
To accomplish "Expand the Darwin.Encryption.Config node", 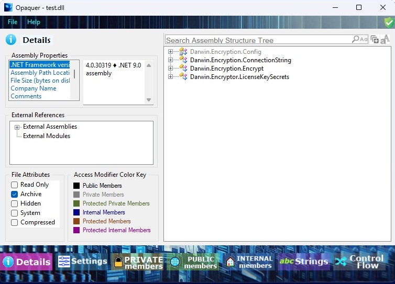I will pos(171,52).
